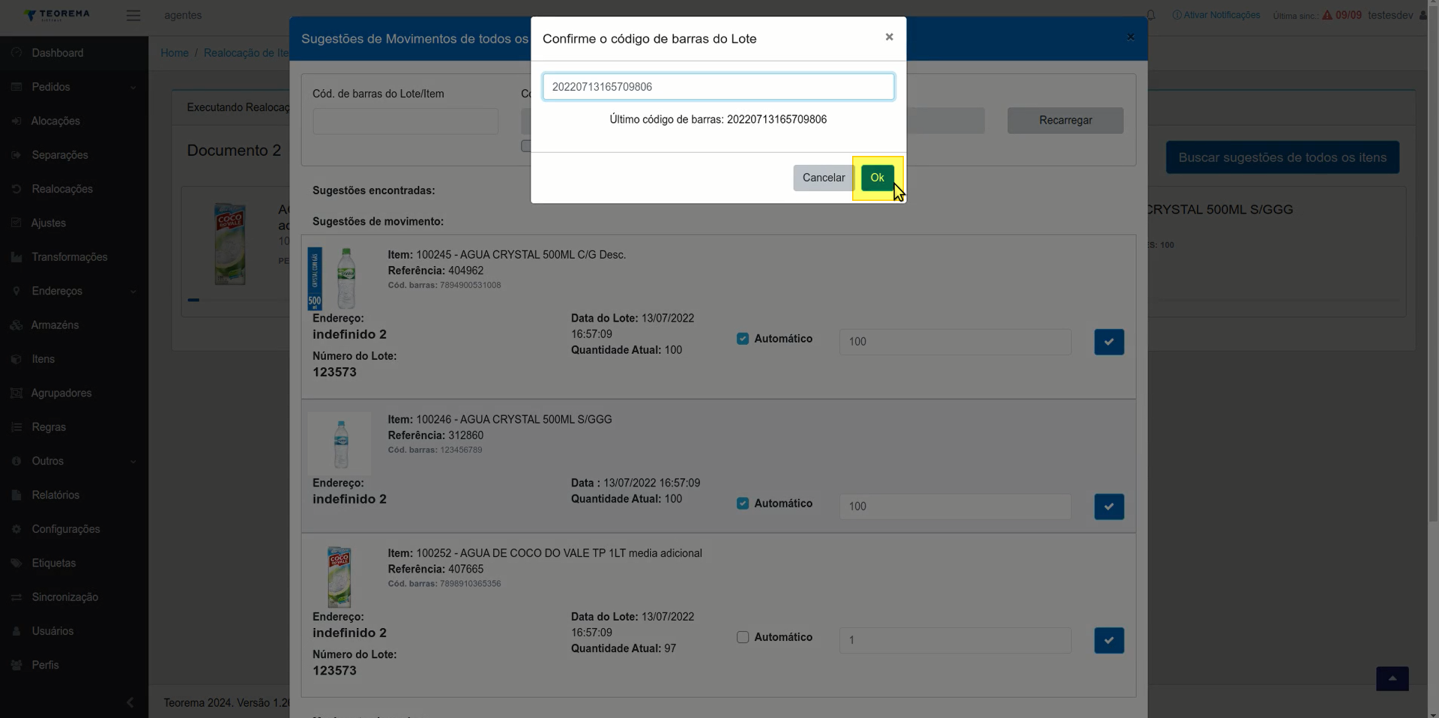The width and height of the screenshot is (1439, 718).
Task: Click the Teorema logo
Action: tap(57, 15)
